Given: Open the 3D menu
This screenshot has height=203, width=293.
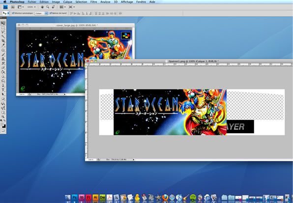Looking at the screenshot, I should pyautogui.click(x=116, y=2).
